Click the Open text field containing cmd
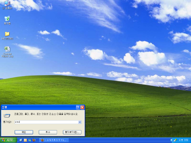The height and width of the screenshot is (143, 191). (x=47, y=122)
